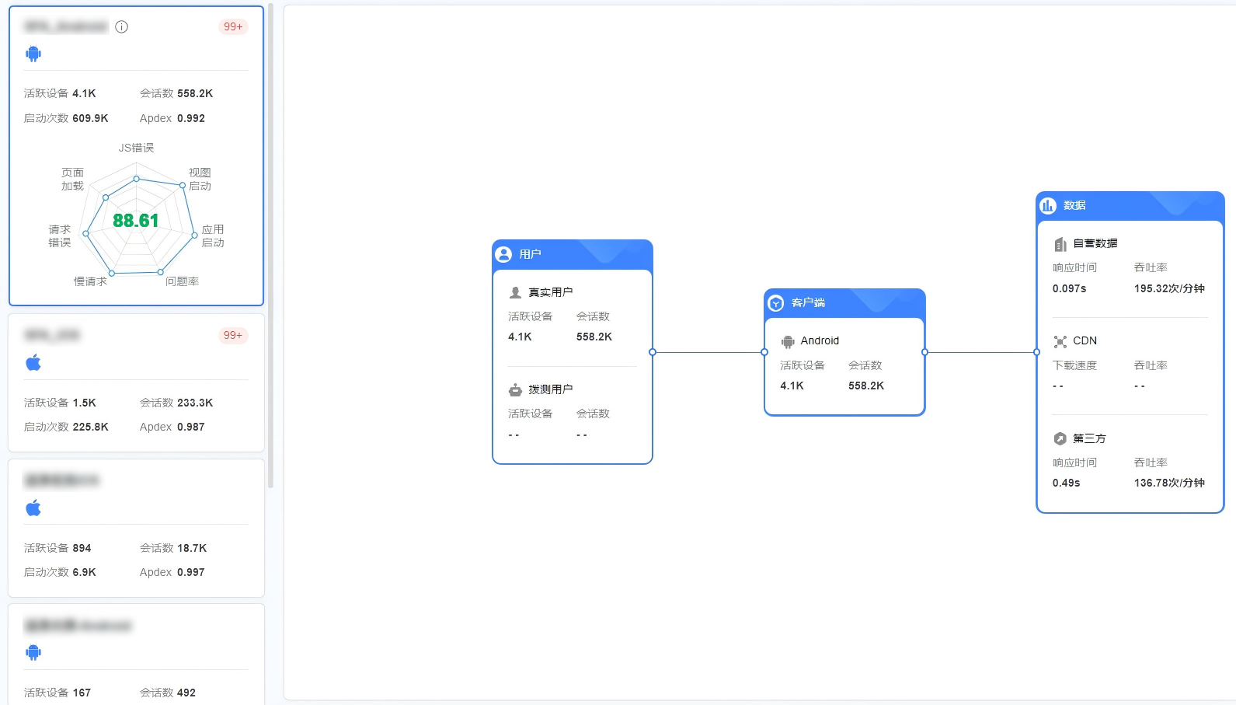Image resolution: width=1236 pixels, height=705 pixels.
Task: Click the Apple icon in the second app card
Action: (x=33, y=363)
